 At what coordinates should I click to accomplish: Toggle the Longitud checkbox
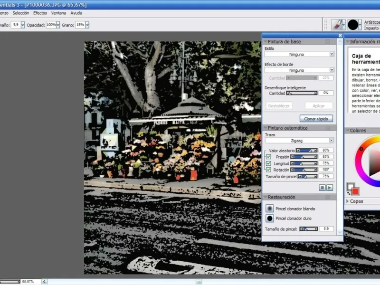[269, 163]
